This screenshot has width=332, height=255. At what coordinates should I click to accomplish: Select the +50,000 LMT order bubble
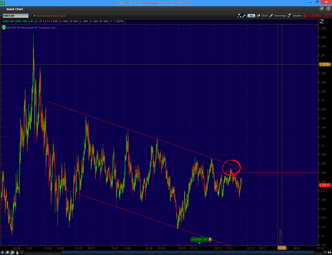[201, 239]
